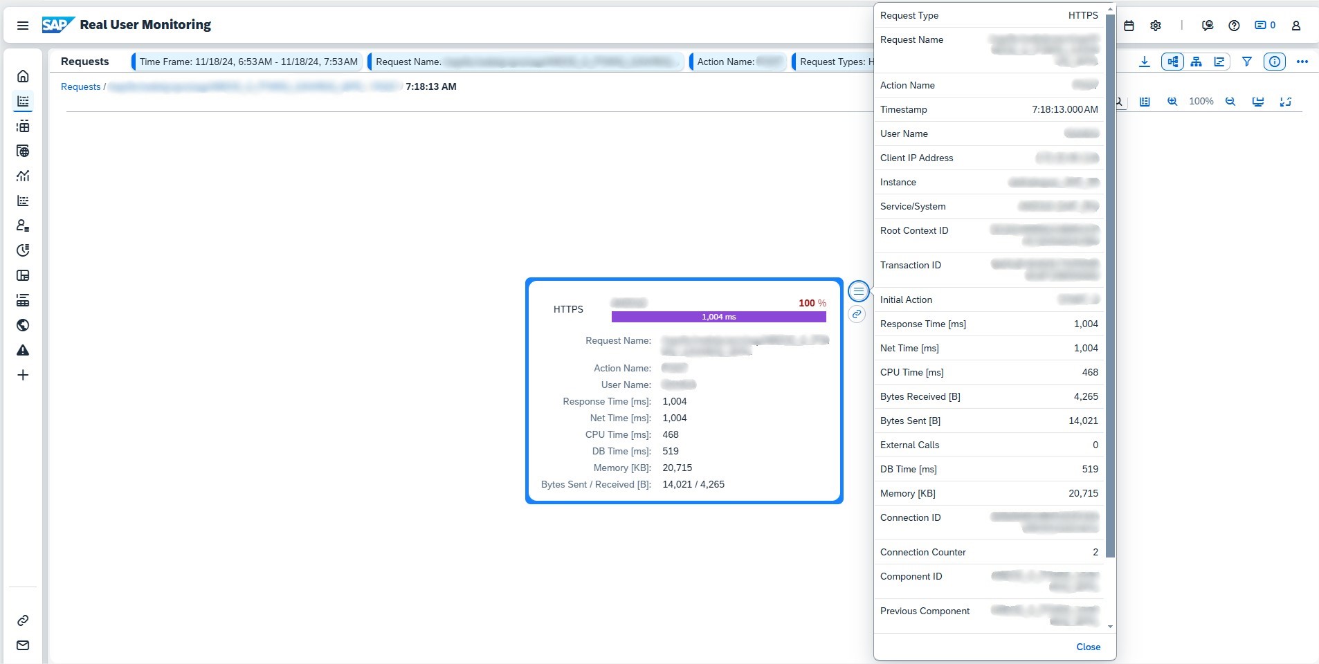
Task: Click the zoom in magnifier icon
Action: coord(1172,102)
